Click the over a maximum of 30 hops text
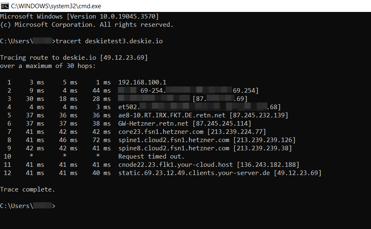The image size is (371, 229). 48,66
